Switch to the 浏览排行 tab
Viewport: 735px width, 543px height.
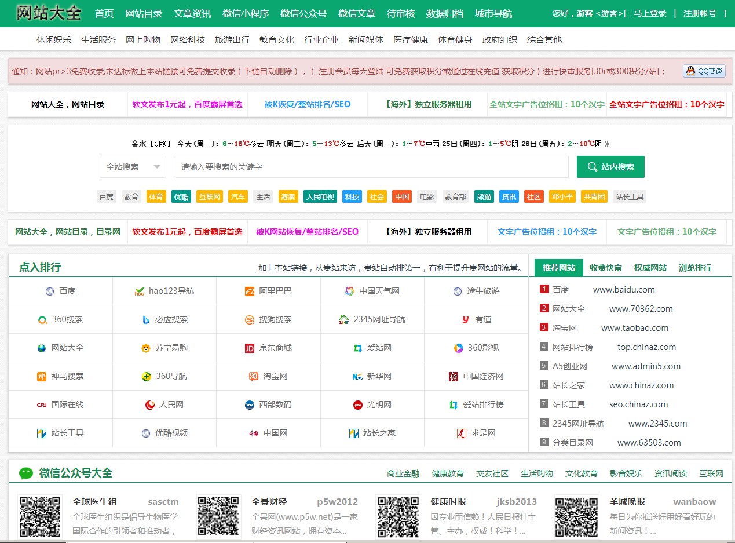[694, 268]
